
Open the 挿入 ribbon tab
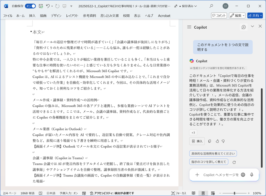32,16
